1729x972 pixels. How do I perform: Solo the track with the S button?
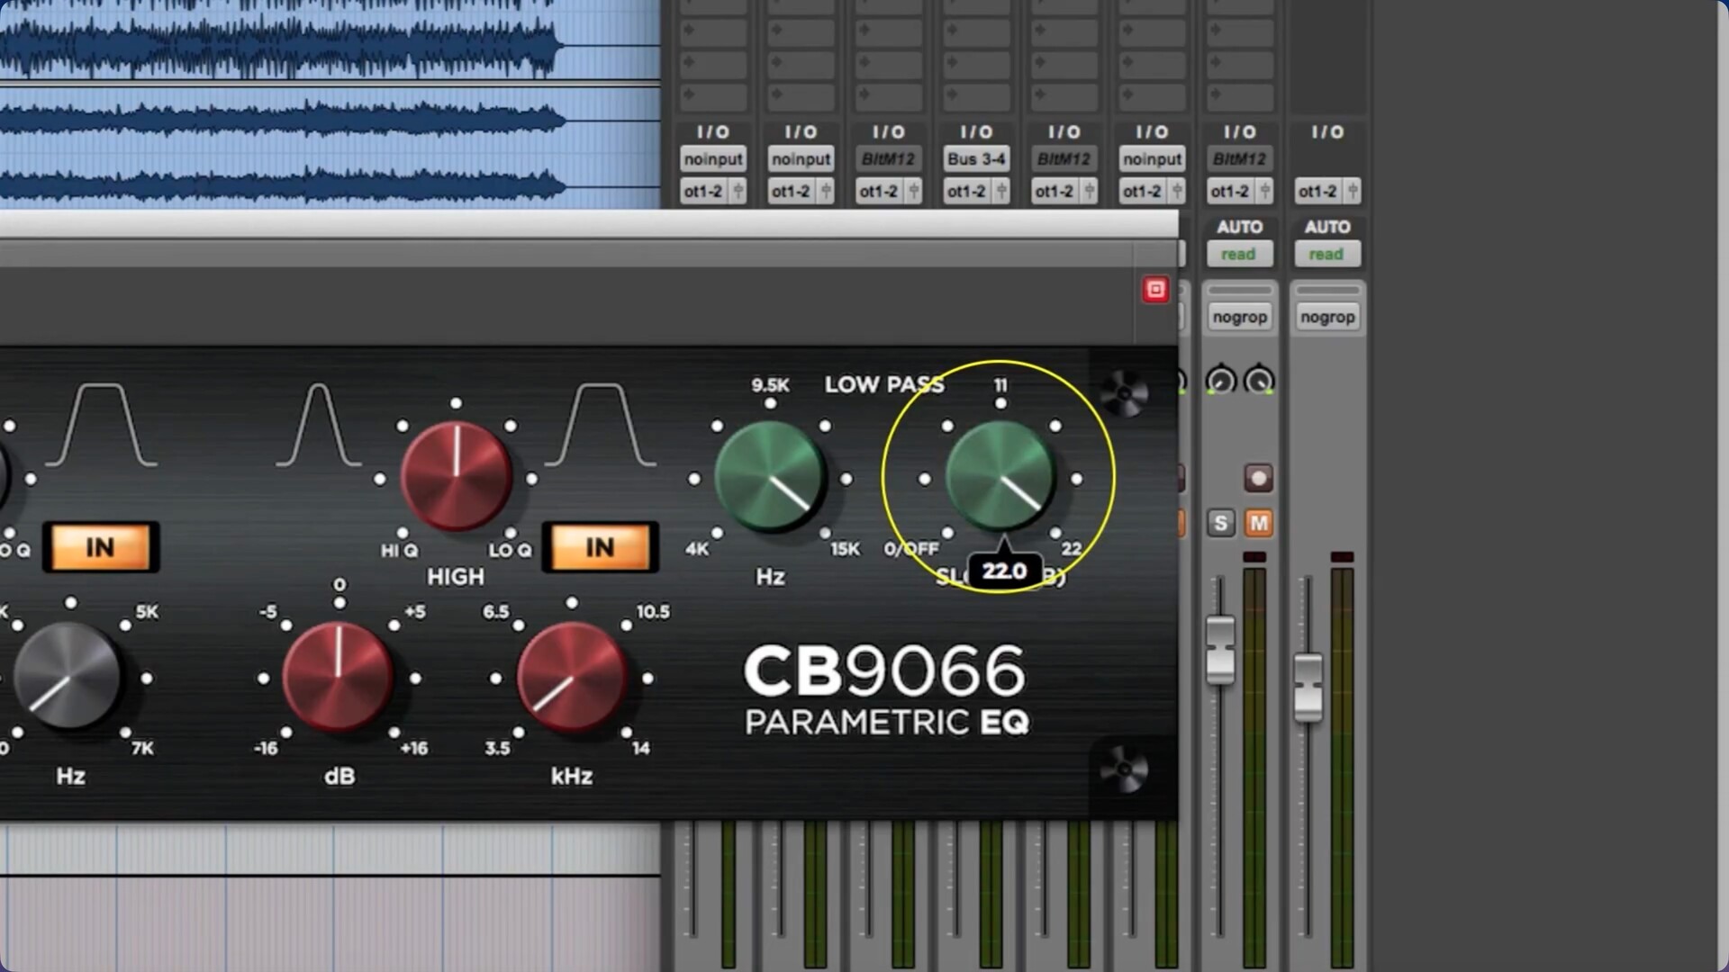(1220, 523)
